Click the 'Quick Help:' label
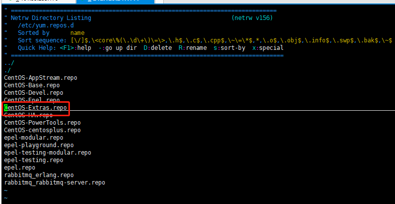 point(37,48)
